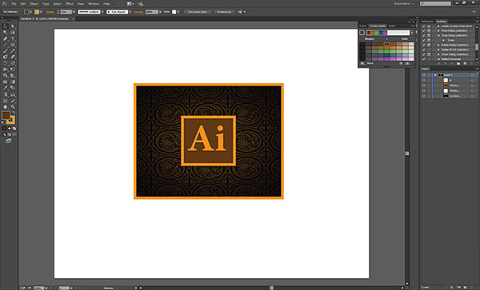The image size is (480, 290).
Task: Switch to the Actions tab
Action: click(441, 22)
